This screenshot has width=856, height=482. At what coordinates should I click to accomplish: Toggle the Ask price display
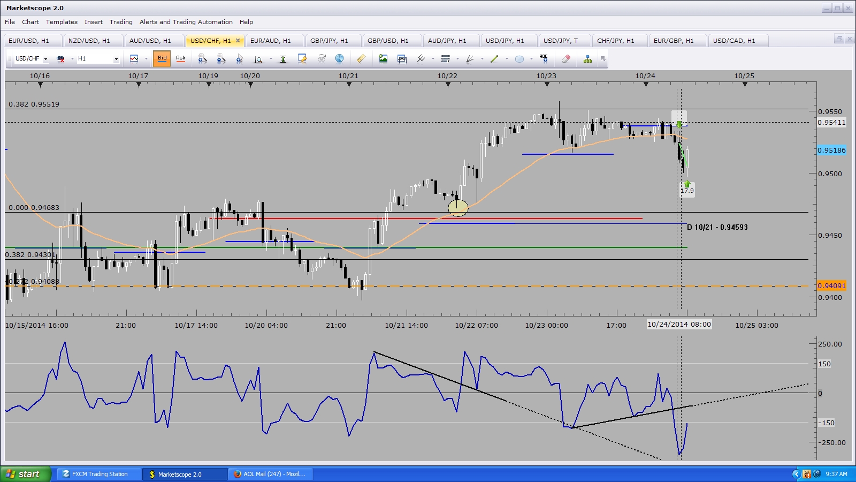pyautogui.click(x=181, y=59)
